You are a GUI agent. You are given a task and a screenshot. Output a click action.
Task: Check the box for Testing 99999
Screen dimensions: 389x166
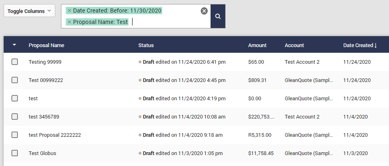tap(15, 62)
